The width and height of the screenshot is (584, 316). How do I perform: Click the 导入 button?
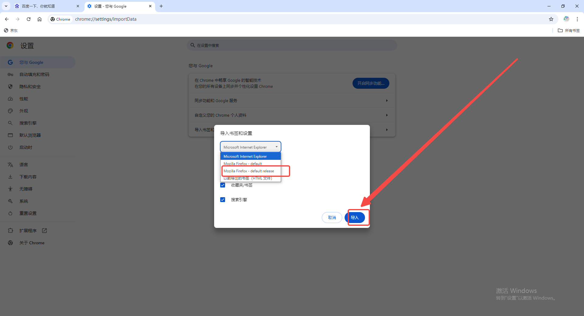pos(355,218)
